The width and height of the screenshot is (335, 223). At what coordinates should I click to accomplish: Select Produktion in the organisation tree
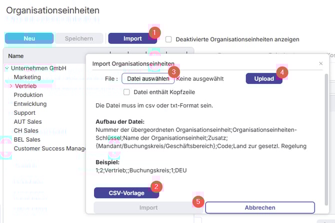click(28, 95)
